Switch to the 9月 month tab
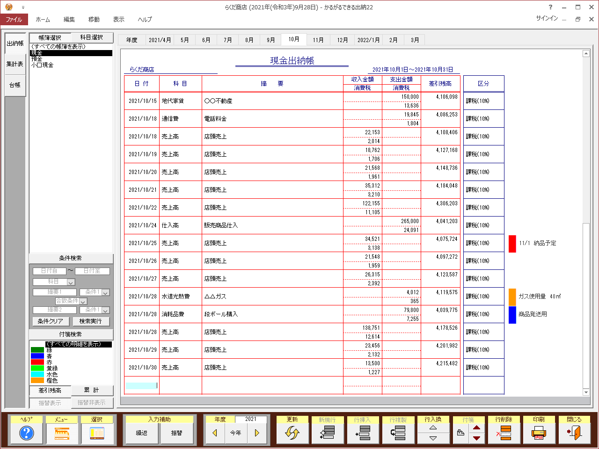599x449 pixels. pyautogui.click(x=270, y=40)
